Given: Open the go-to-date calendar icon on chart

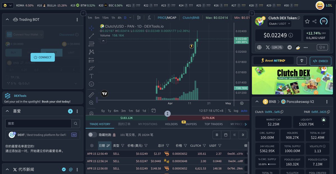Looking at the screenshot, I should 154,111.
